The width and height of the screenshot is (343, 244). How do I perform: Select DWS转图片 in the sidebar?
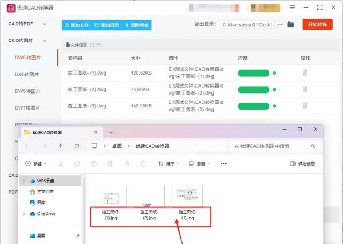pyautogui.click(x=27, y=91)
